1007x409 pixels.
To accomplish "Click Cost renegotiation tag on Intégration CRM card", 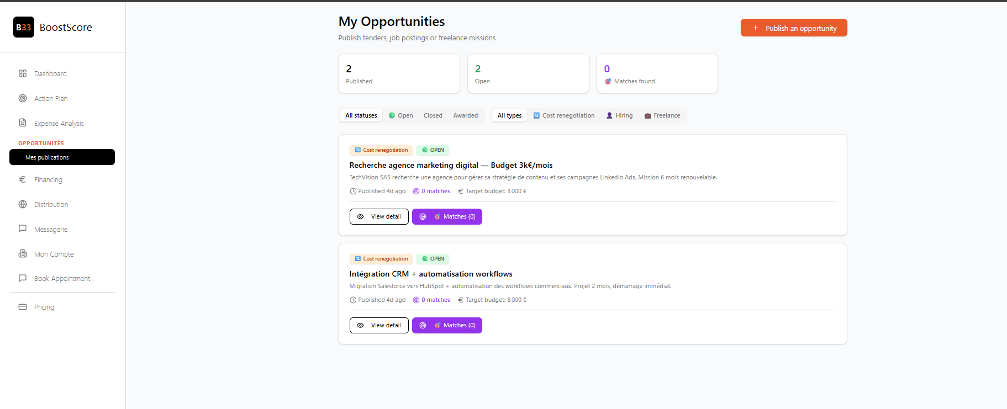I will 381,259.
